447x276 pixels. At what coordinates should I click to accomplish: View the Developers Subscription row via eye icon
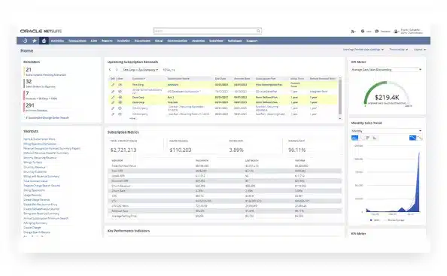120,92
